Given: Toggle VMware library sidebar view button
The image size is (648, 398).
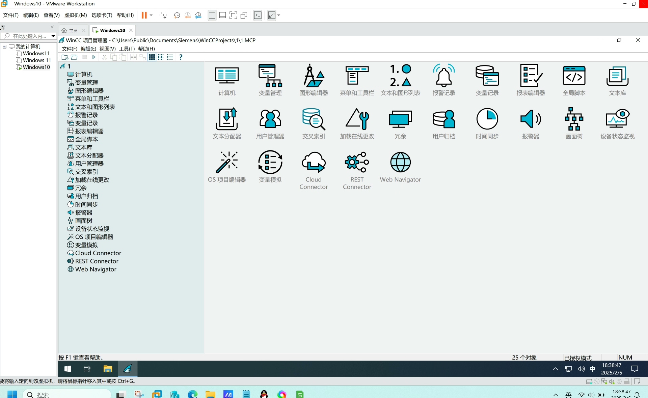Looking at the screenshot, I should pos(212,15).
